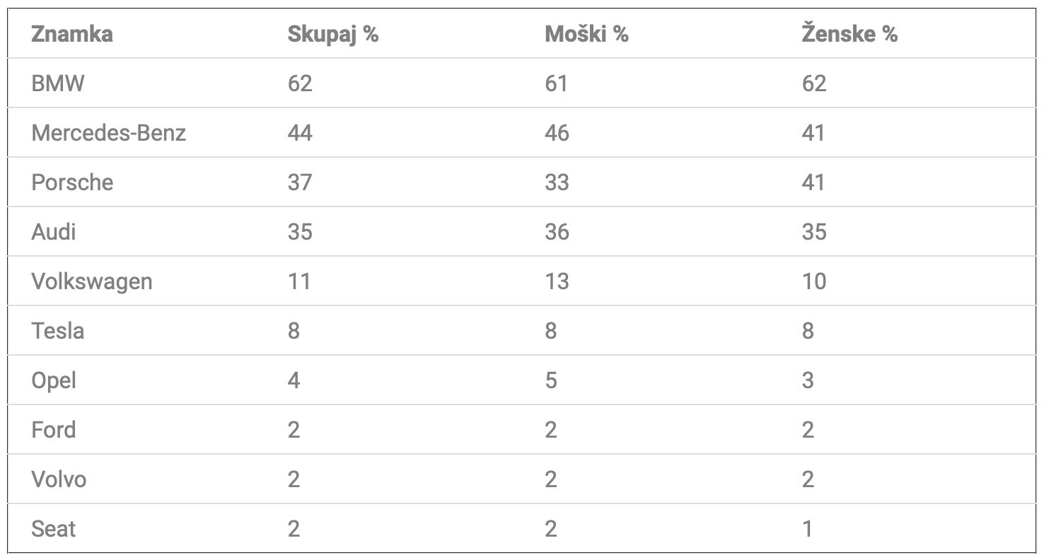Select the Tesla brand cell

click(58, 331)
